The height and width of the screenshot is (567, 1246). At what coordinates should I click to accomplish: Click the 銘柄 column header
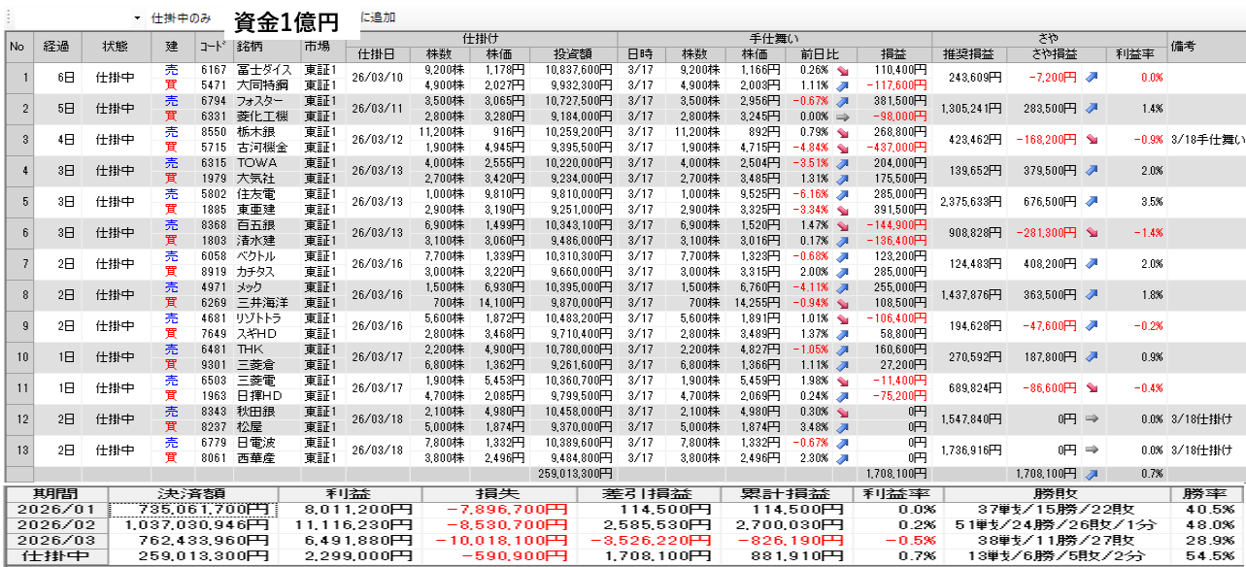click(251, 47)
